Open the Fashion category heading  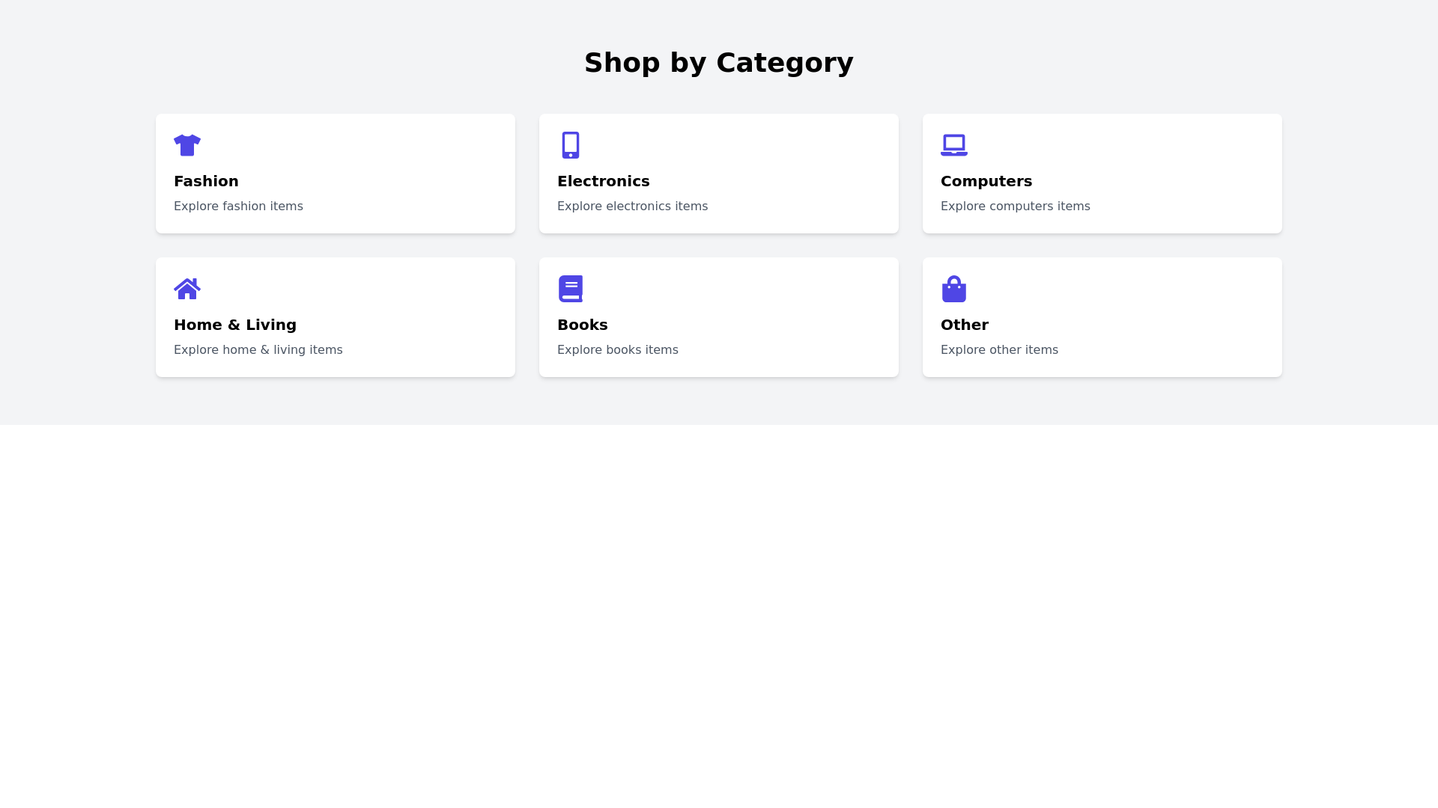(206, 181)
